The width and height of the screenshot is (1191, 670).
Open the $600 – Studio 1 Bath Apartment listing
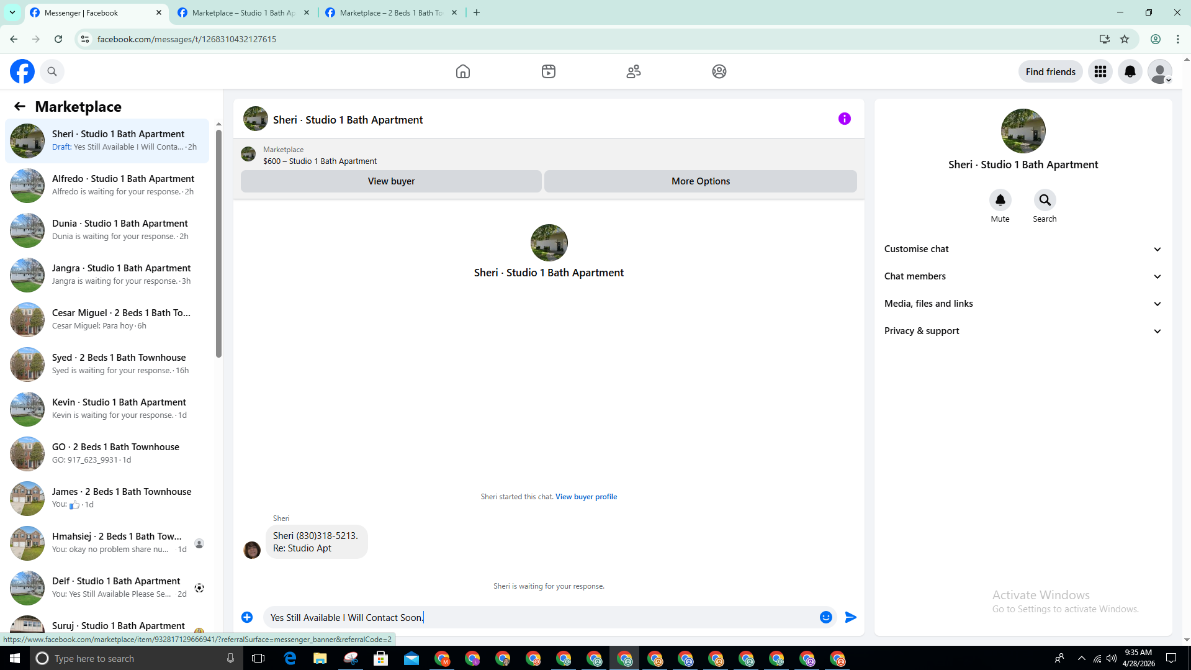[x=320, y=161]
